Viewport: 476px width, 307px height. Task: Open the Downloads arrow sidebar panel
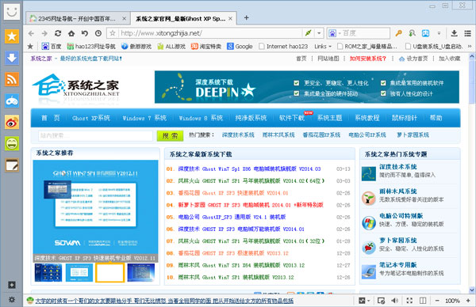[12, 58]
